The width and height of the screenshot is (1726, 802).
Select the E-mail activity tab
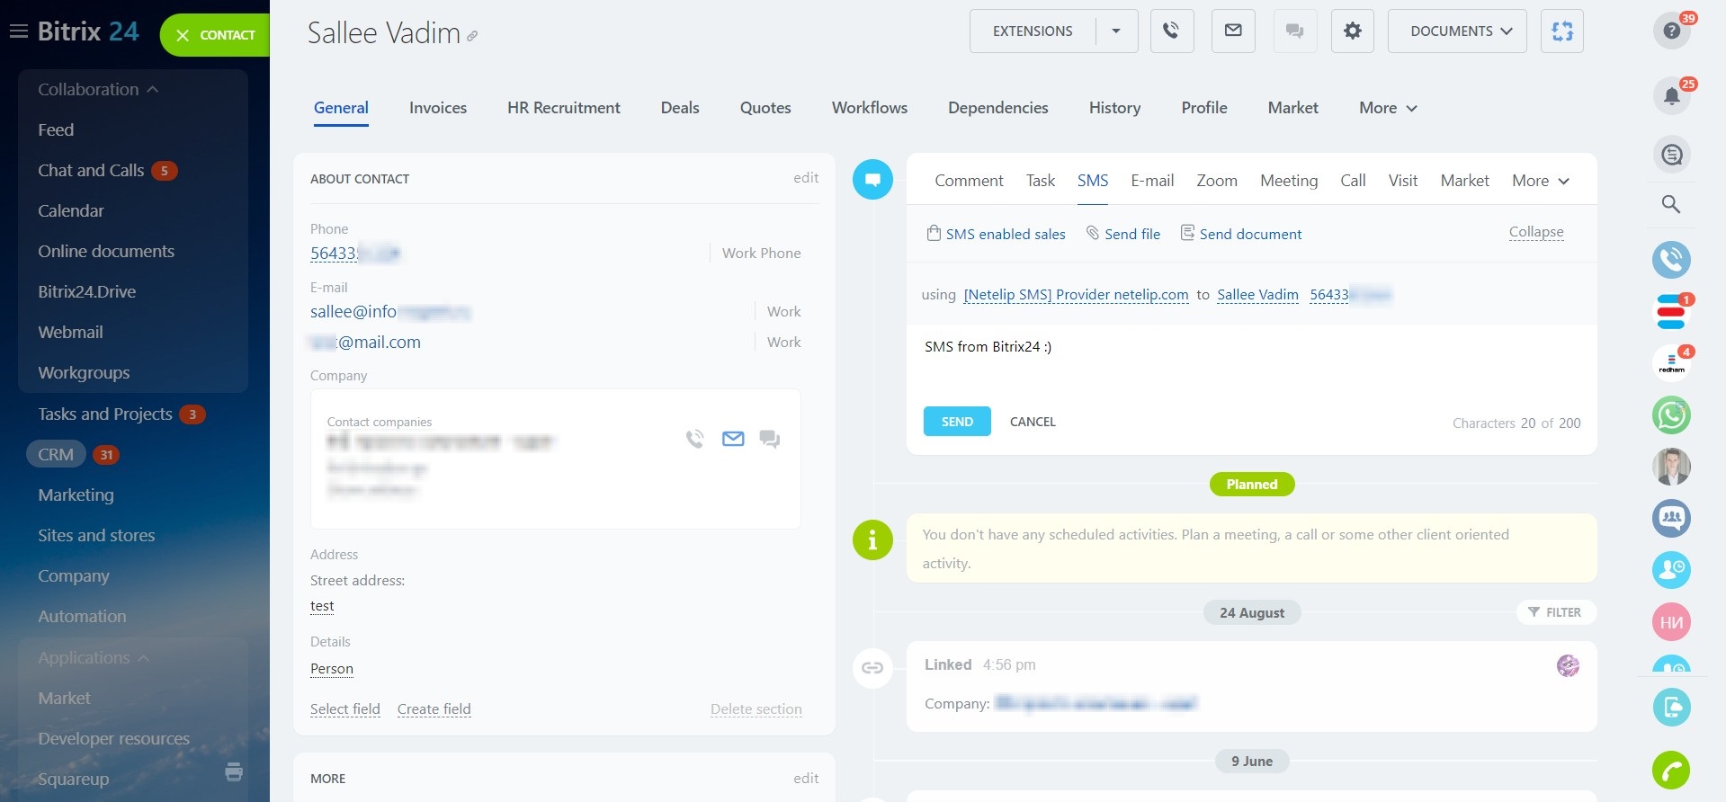point(1152,181)
